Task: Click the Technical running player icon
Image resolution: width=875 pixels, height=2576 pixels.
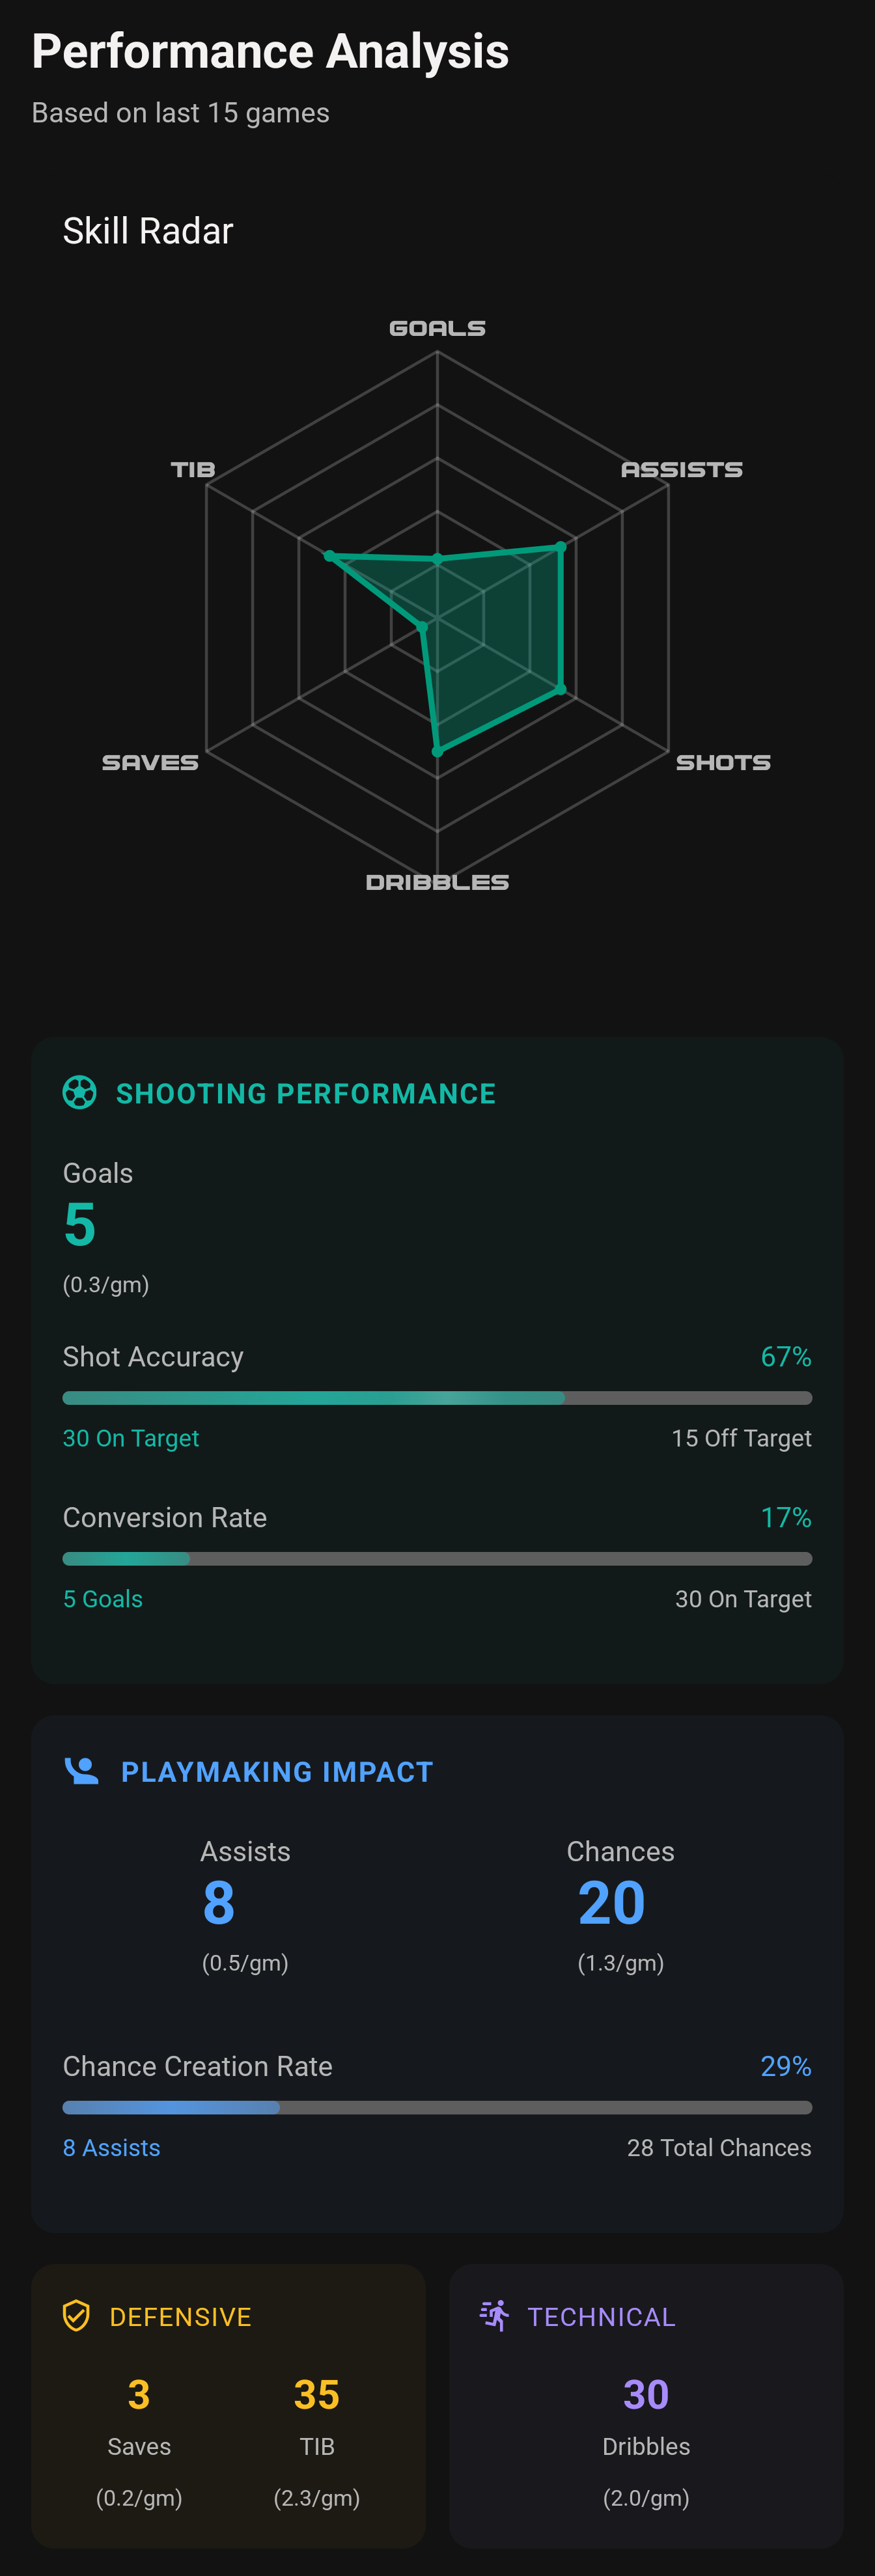Action: tap(494, 2315)
